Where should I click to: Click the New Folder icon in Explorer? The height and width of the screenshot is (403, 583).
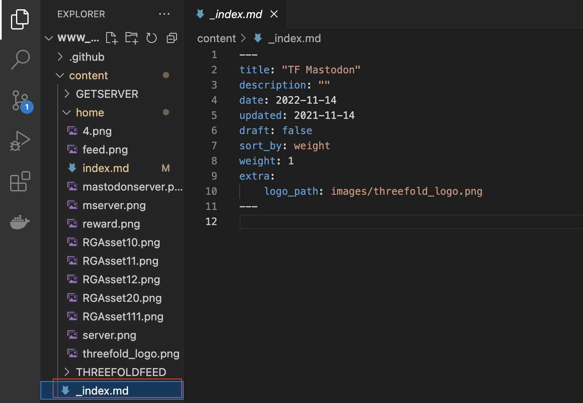(x=131, y=38)
